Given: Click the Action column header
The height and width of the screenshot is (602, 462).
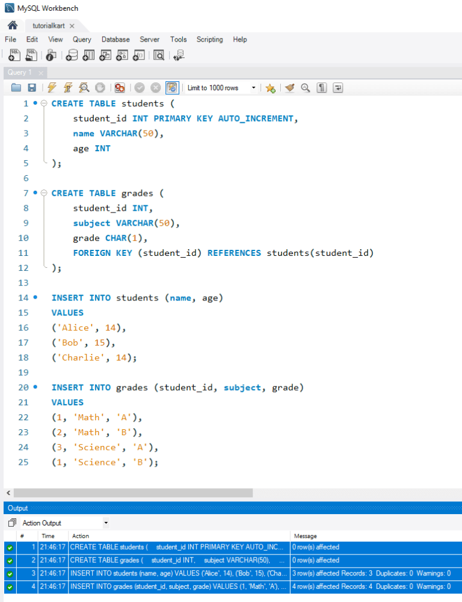Looking at the screenshot, I should tap(179, 536).
